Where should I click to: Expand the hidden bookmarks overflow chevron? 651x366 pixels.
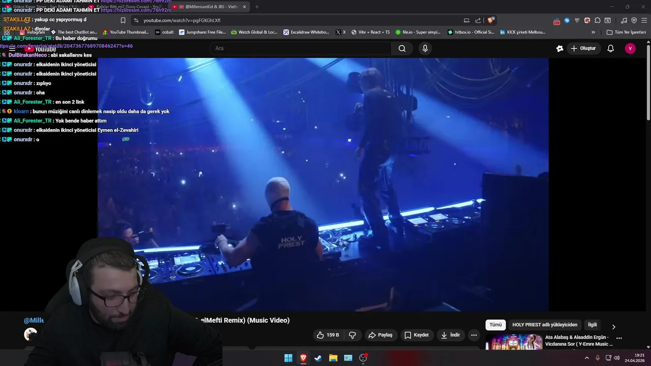pyautogui.click(x=593, y=32)
